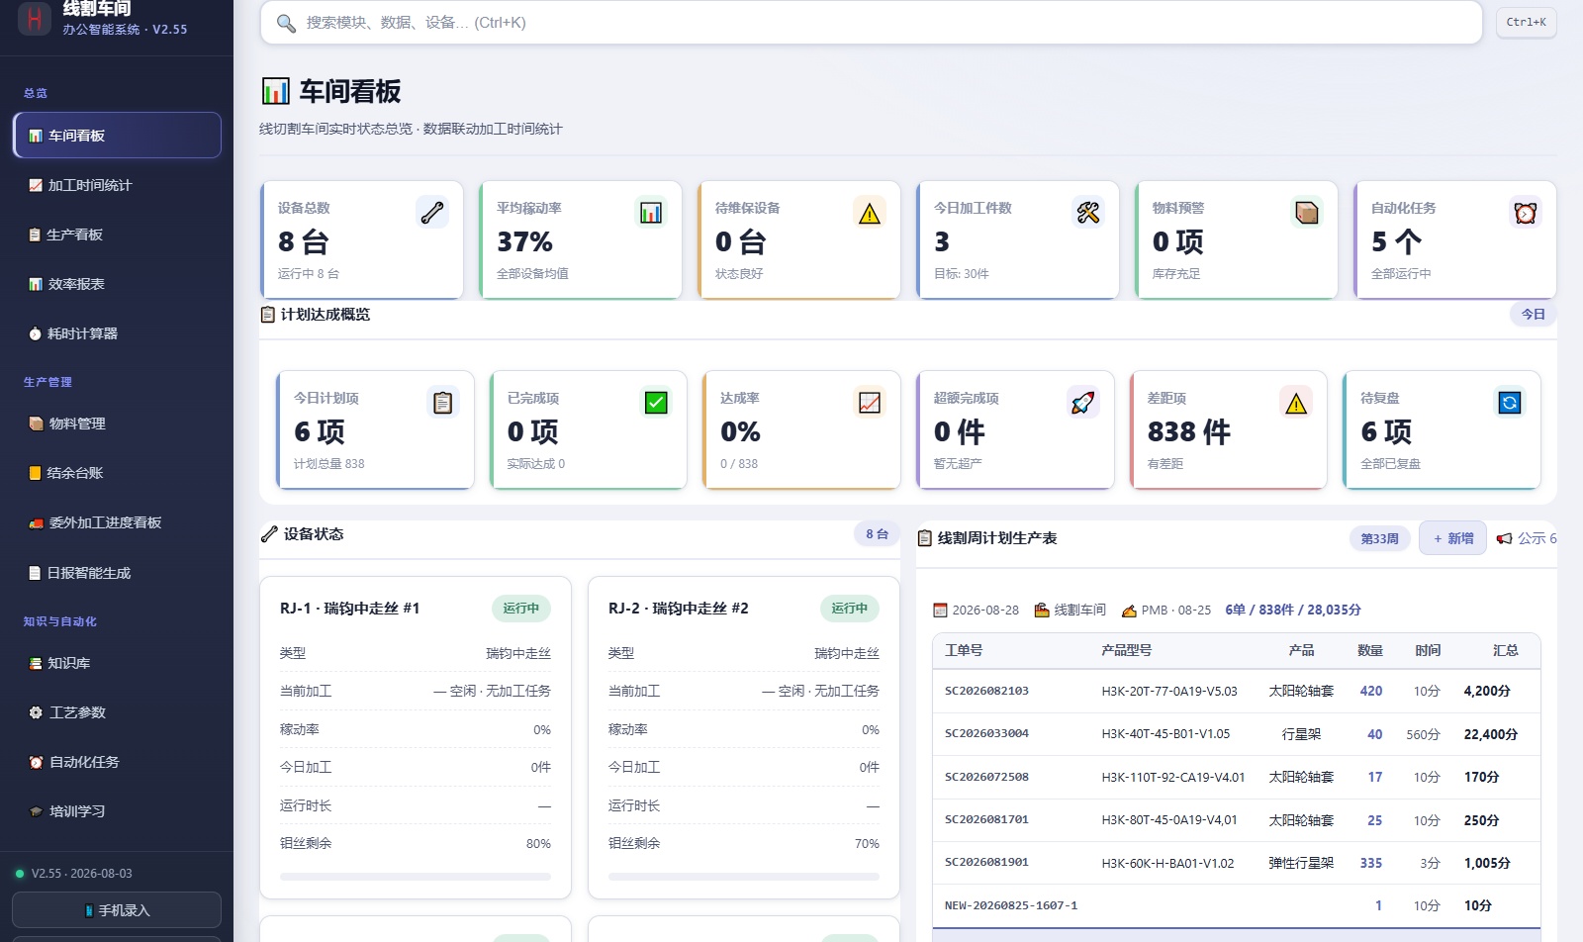The height and width of the screenshot is (942, 1583).
Task: Go to 自动化任务 in sidebar
Action: pos(117,762)
